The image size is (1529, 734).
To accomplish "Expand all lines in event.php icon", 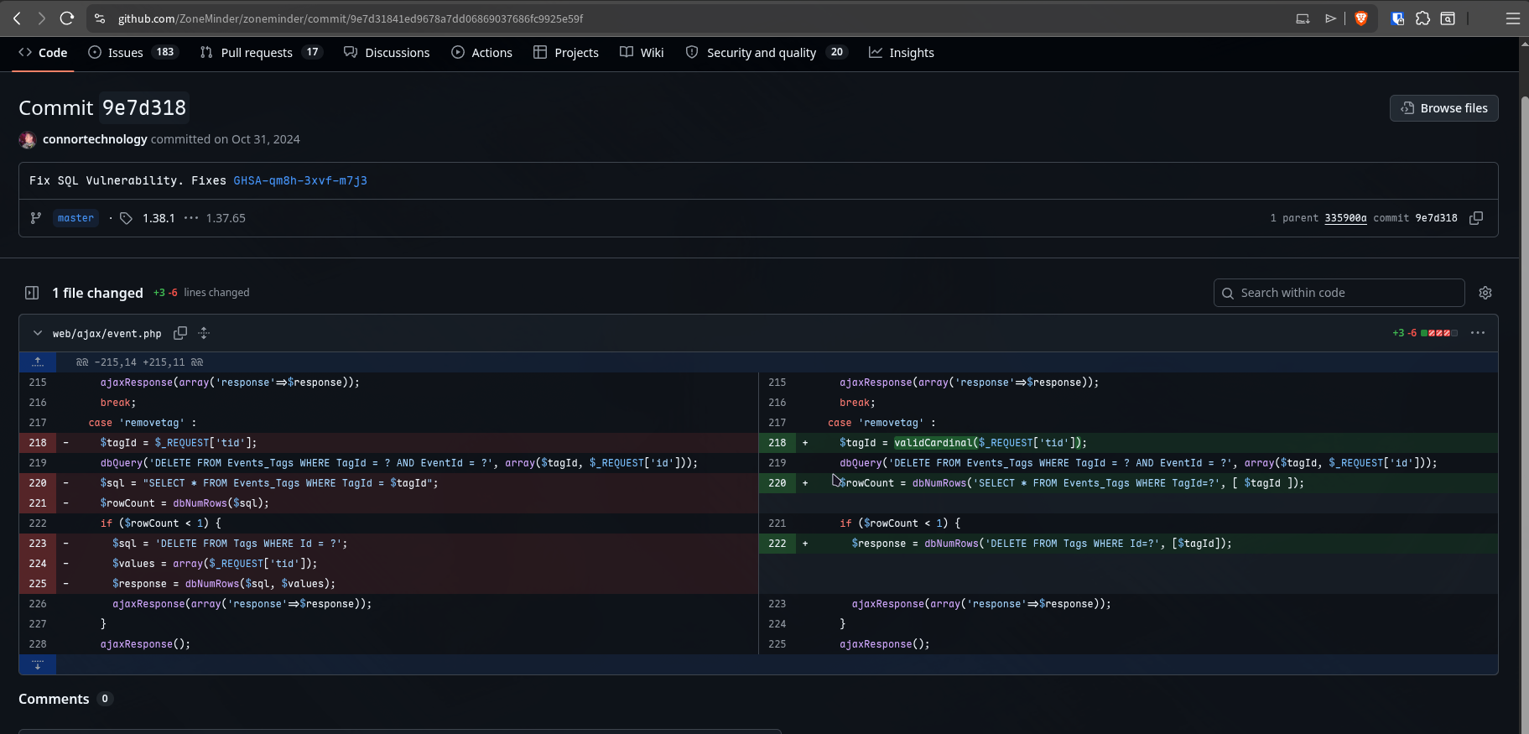I will click(204, 333).
